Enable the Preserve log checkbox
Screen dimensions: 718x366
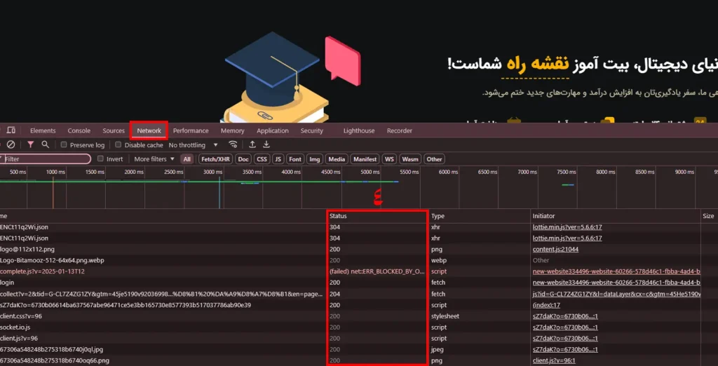65,145
